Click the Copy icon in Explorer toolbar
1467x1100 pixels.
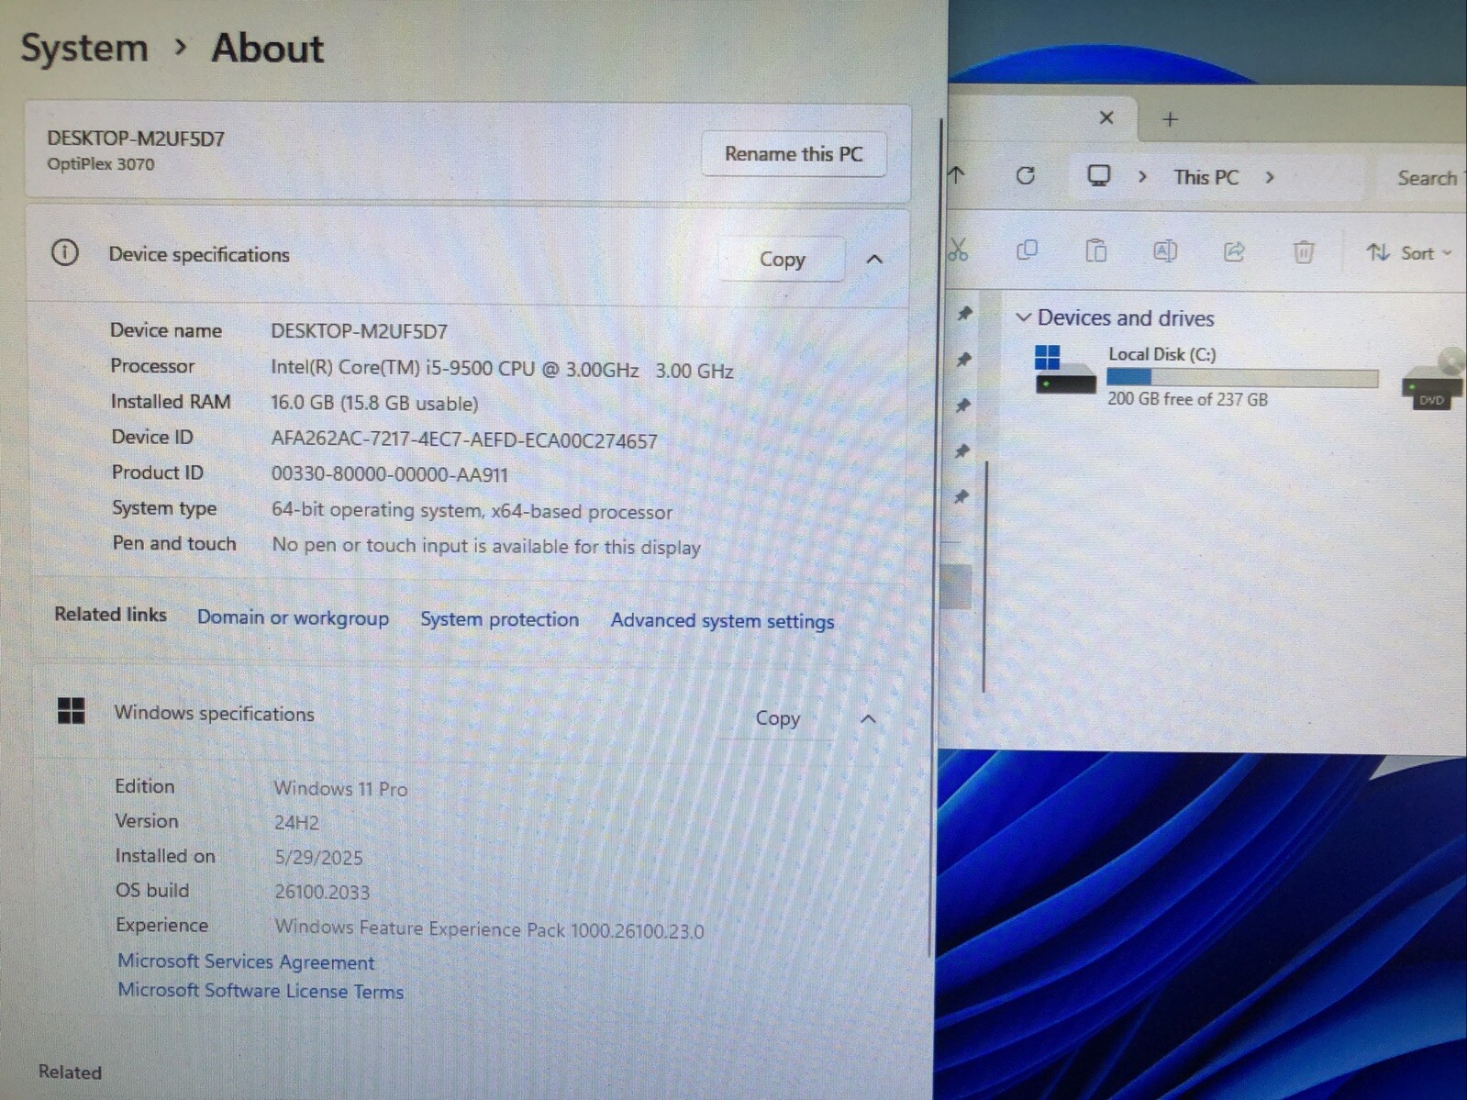pos(1027,250)
